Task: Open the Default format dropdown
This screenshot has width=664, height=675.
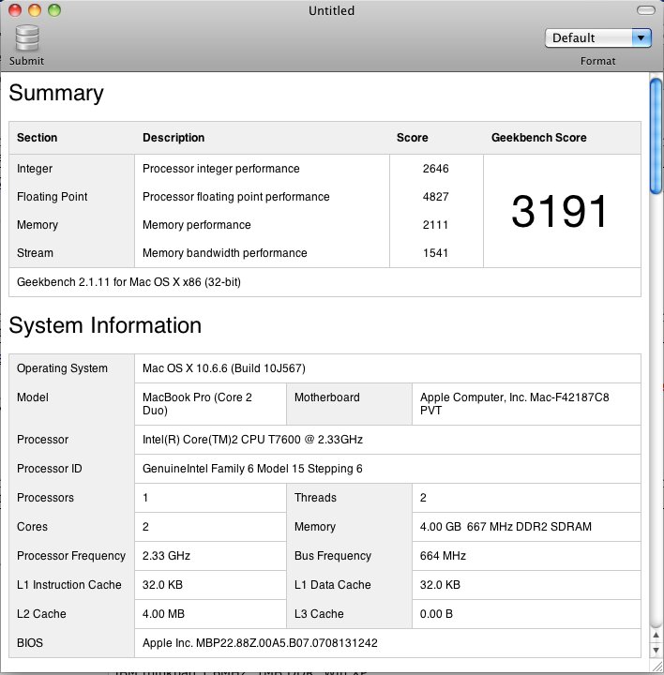Action: tap(597, 37)
